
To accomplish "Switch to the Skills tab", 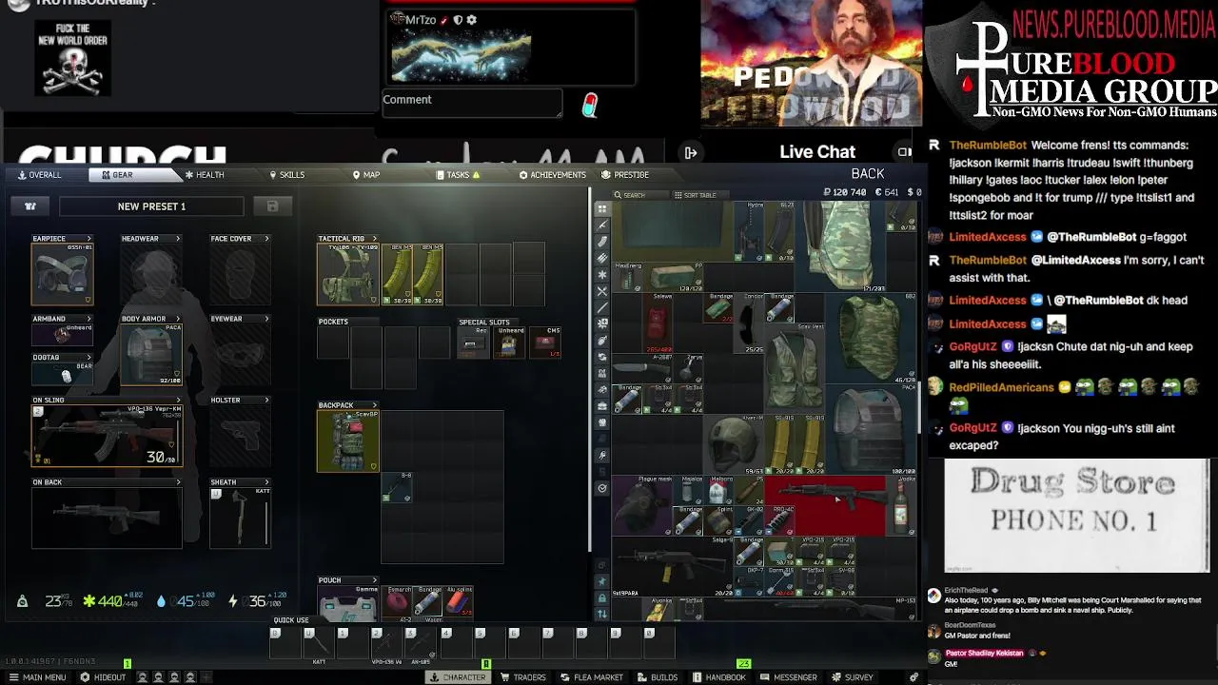I will click(x=286, y=175).
